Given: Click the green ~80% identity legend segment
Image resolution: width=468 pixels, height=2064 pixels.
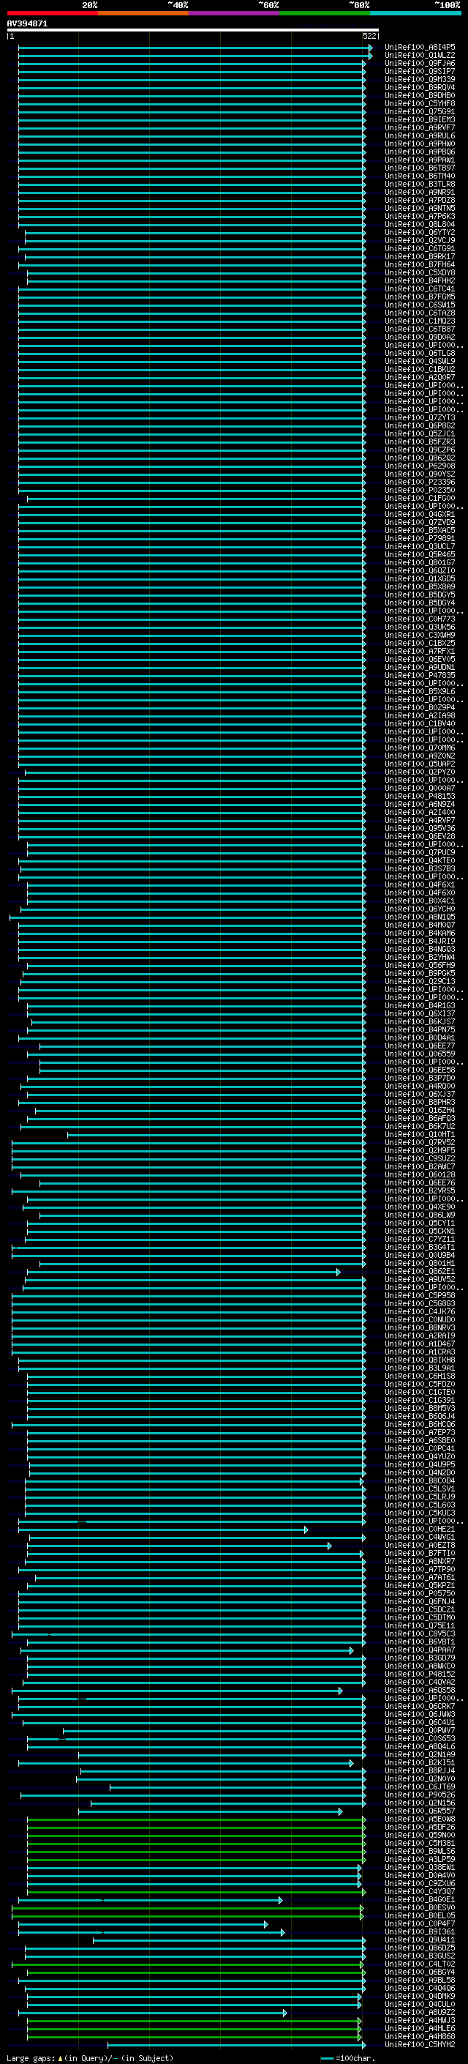Looking at the screenshot, I should point(324,13).
